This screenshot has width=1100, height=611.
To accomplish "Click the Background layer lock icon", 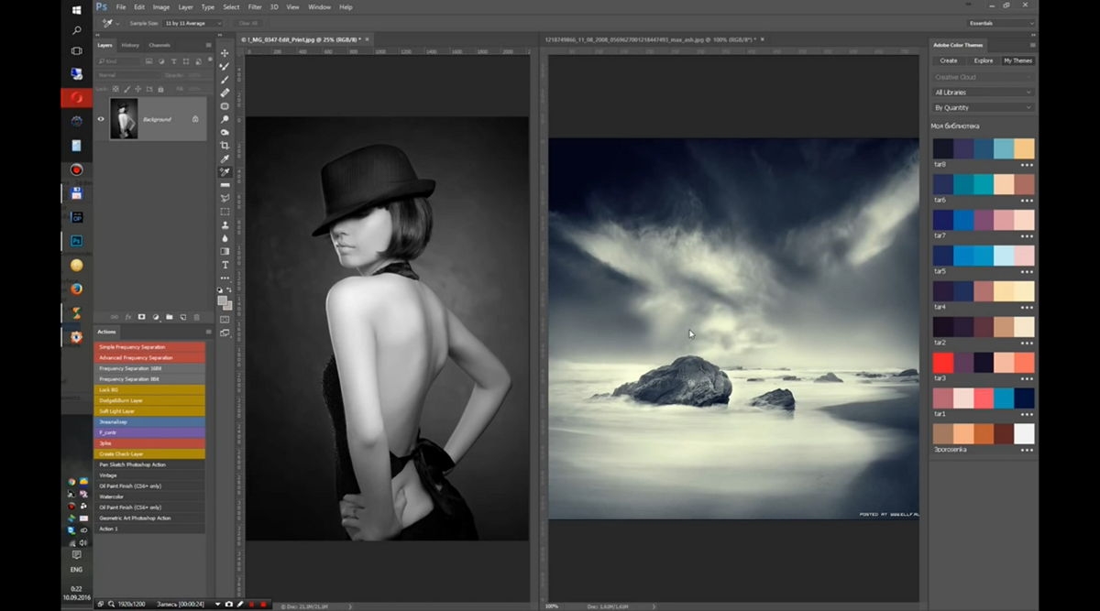I will point(195,119).
